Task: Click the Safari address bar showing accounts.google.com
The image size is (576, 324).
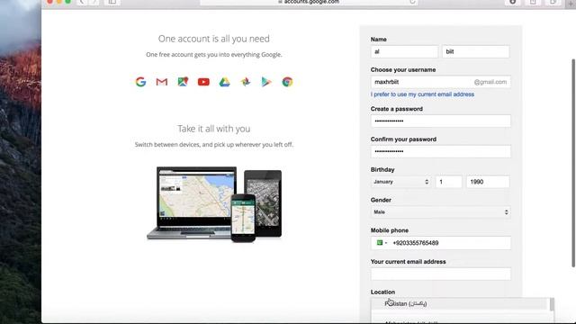Action: tap(309, 2)
